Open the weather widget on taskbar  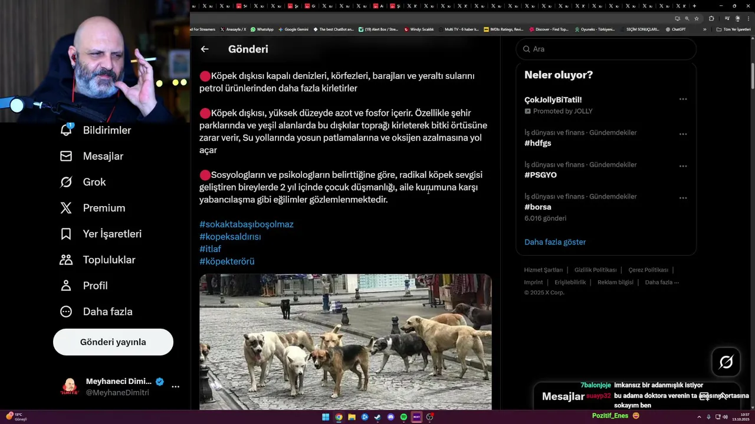pos(16,417)
